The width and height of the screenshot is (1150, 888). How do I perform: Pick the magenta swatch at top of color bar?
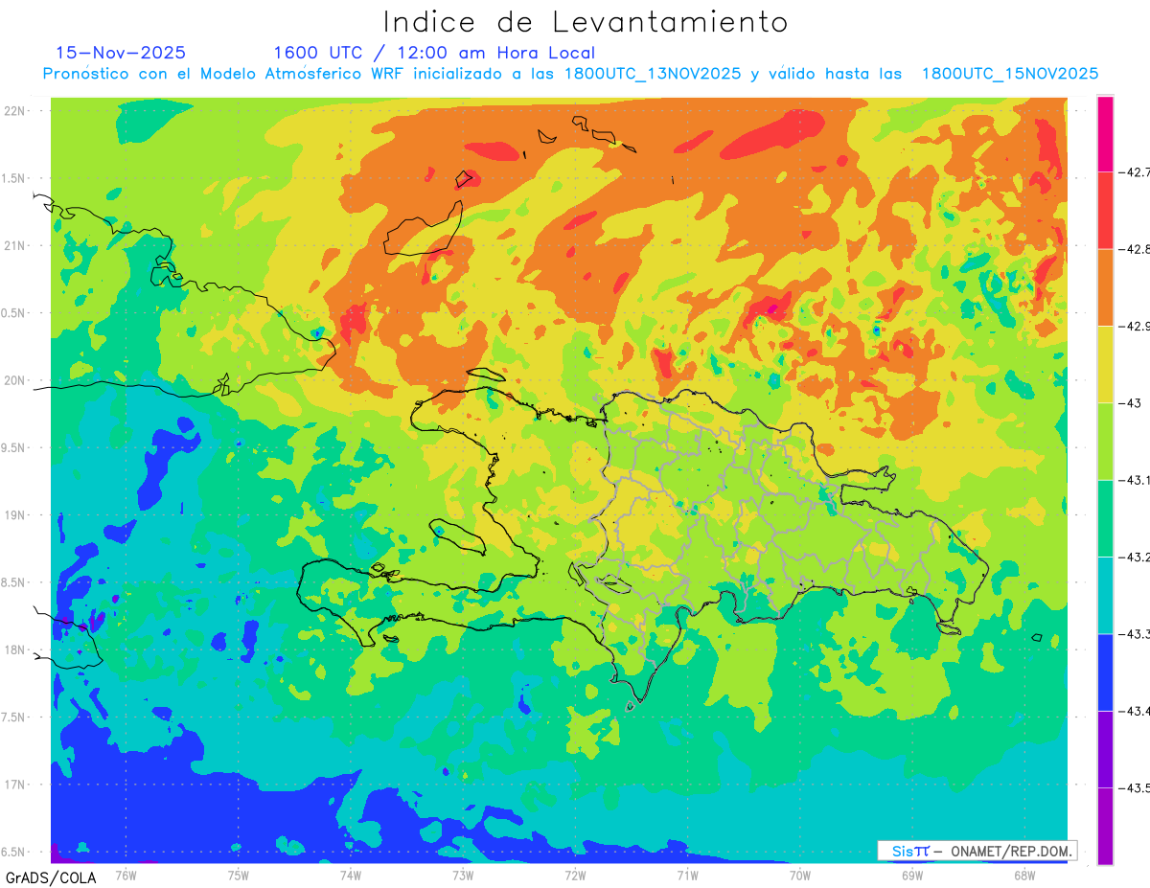1105,134
